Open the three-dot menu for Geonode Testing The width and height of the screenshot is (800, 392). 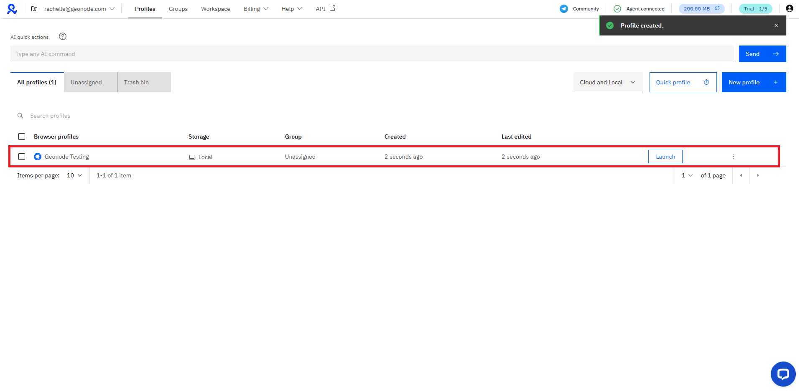(733, 157)
